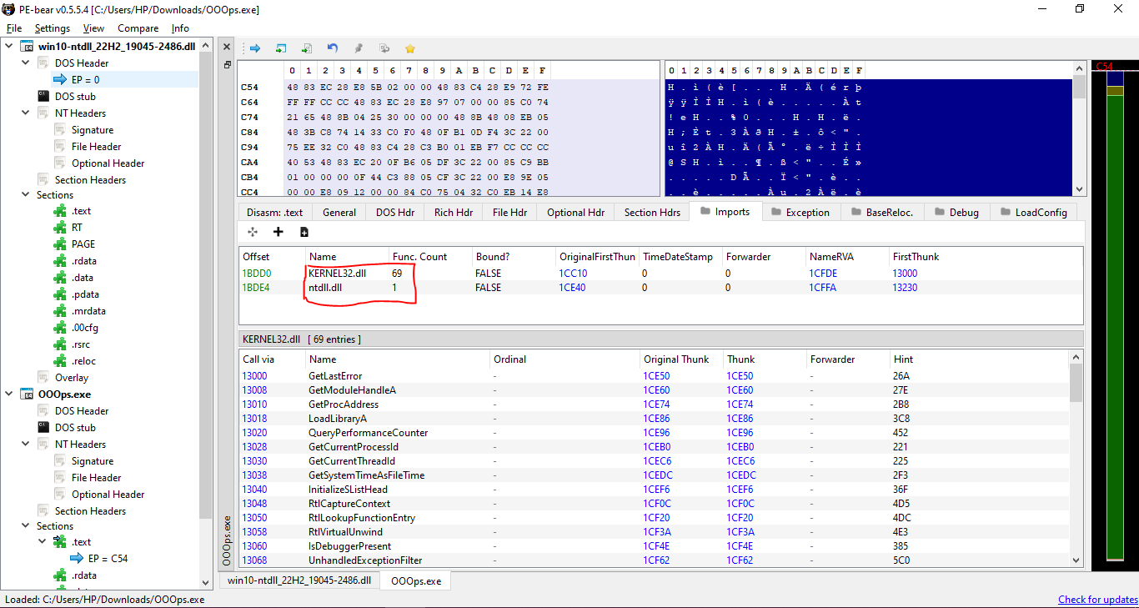Open the Overlay node in the tree
The image size is (1139, 608).
72,378
